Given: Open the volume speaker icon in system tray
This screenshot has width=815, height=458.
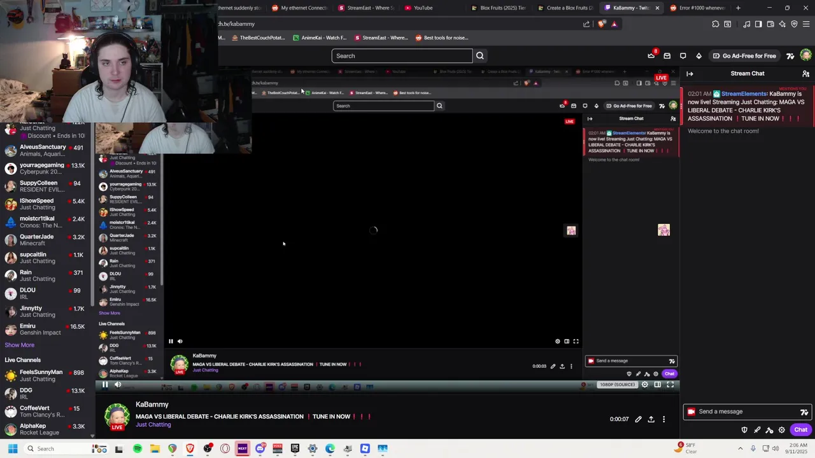Looking at the screenshot, I should click(775, 448).
